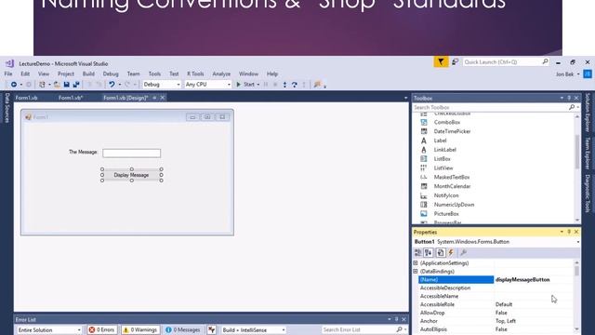Viewport: 595px width, 335px height.
Task: Click the error list filter icon
Action: click(x=211, y=329)
